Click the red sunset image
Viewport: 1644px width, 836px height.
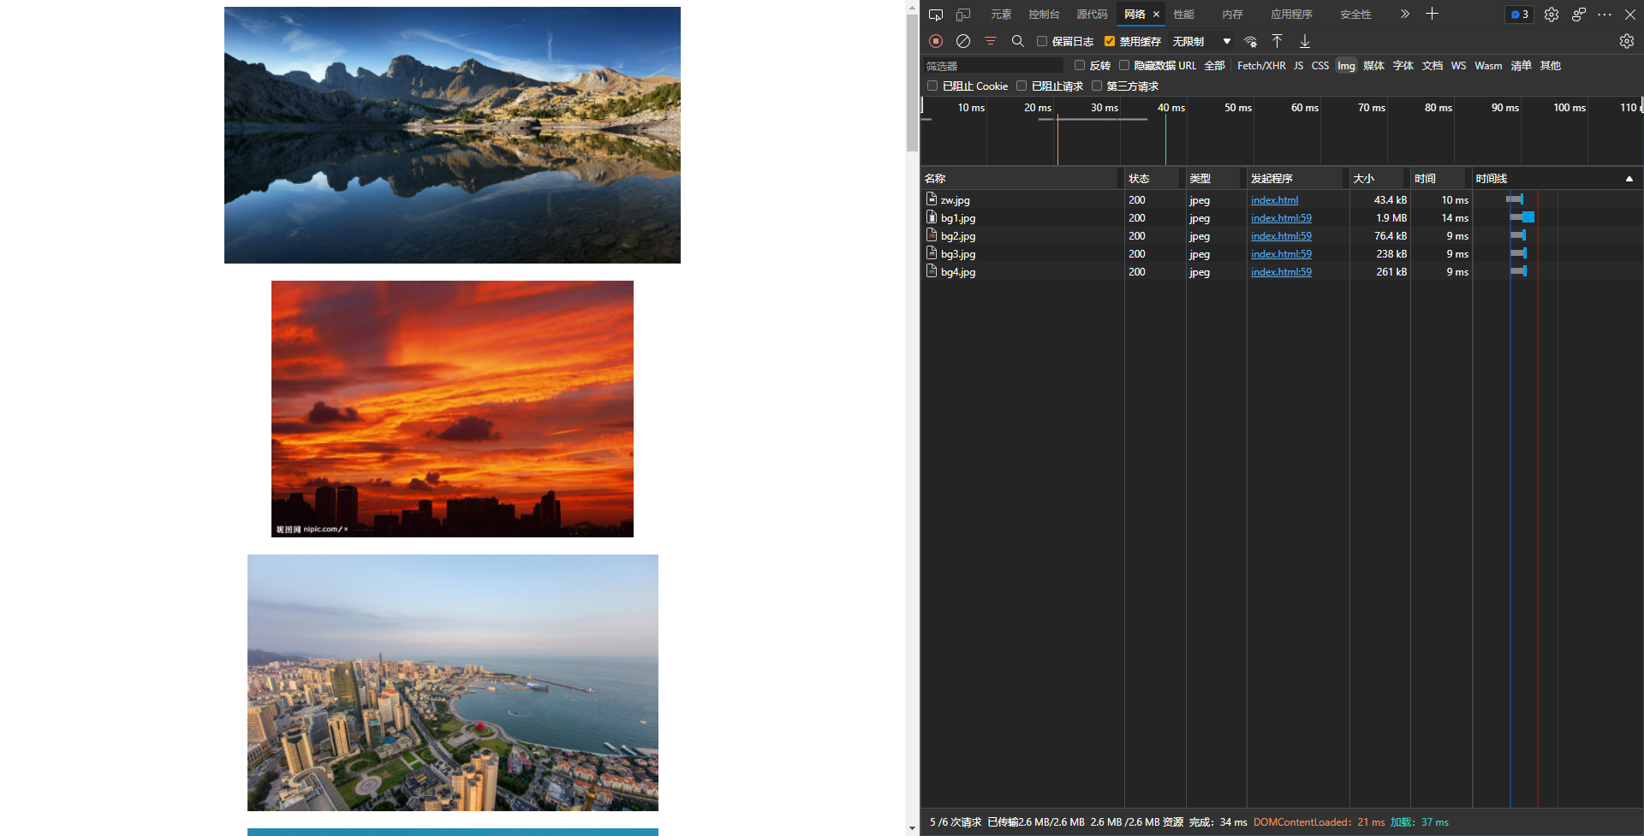coord(452,409)
